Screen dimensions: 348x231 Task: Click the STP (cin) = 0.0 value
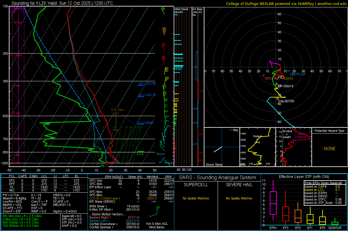[x=72, y=219]
